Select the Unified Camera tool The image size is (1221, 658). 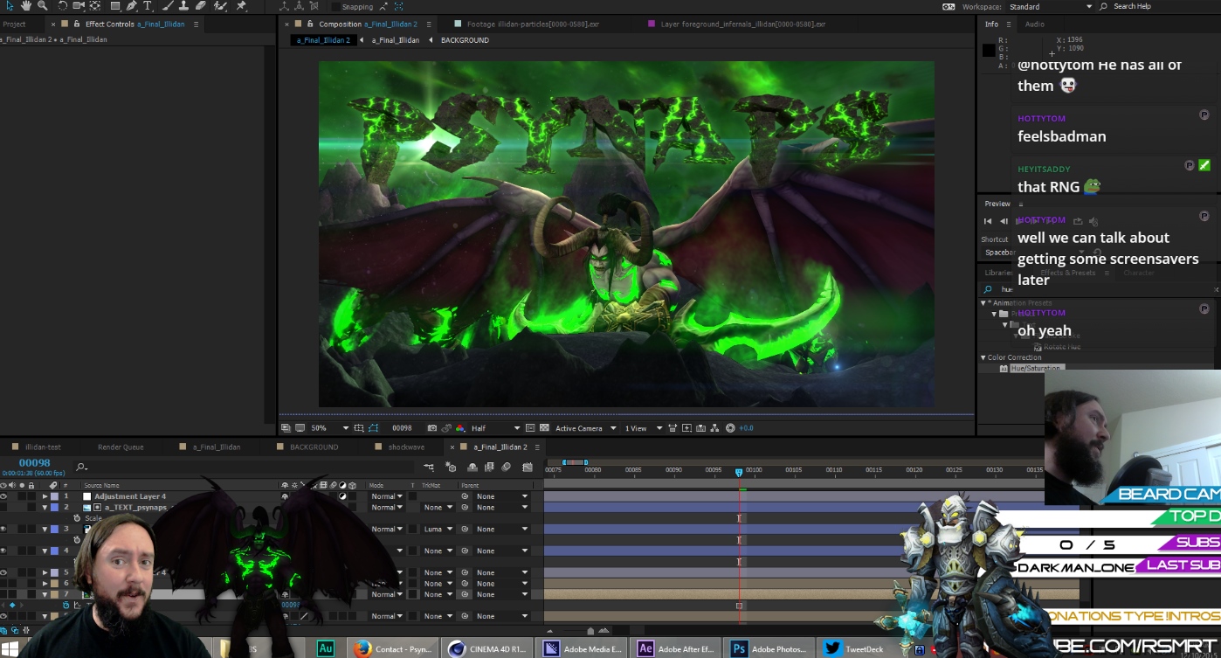pyautogui.click(x=79, y=6)
